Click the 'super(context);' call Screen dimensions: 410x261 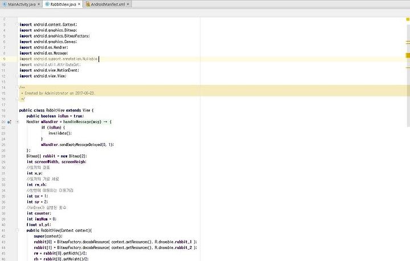coord(48,236)
